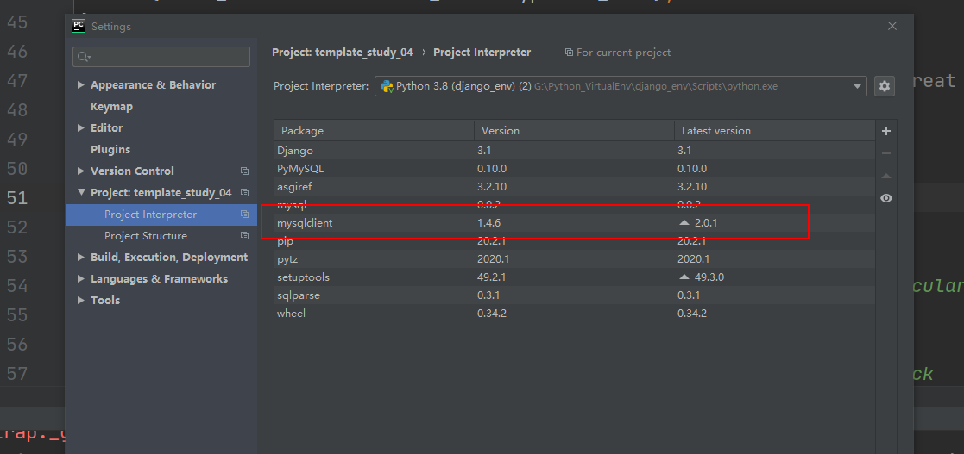Click the upgrade arrow next to mysqlclient 2.0.1
The height and width of the screenshot is (454, 964).
(x=684, y=223)
